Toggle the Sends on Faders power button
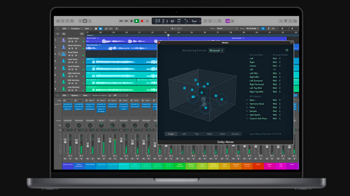 (x=110, y=96)
